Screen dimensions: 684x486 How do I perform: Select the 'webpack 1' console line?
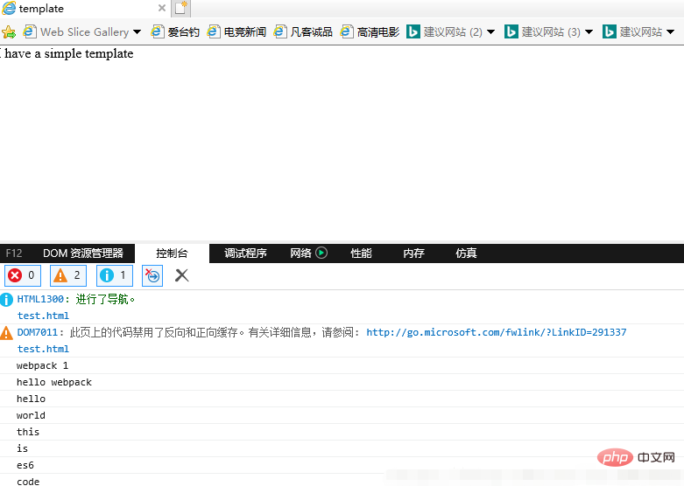[342, 365]
